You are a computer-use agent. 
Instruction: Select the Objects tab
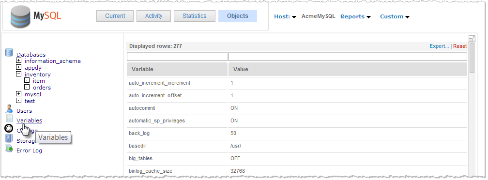pyautogui.click(x=238, y=16)
